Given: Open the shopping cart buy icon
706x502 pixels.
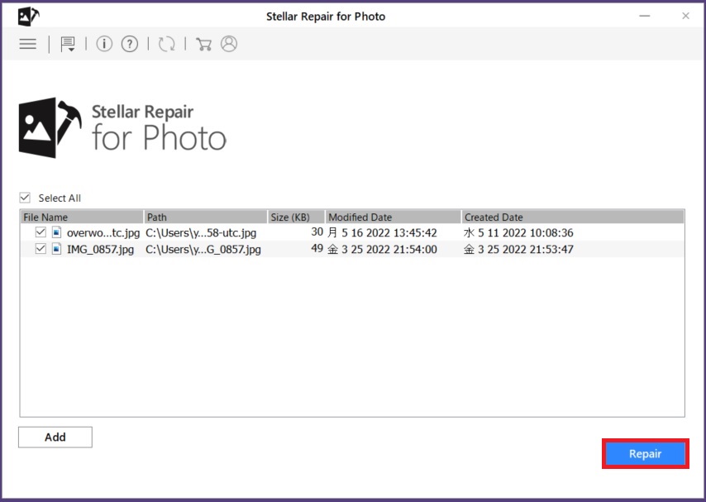Looking at the screenshot, I should [x=203, y=44].
